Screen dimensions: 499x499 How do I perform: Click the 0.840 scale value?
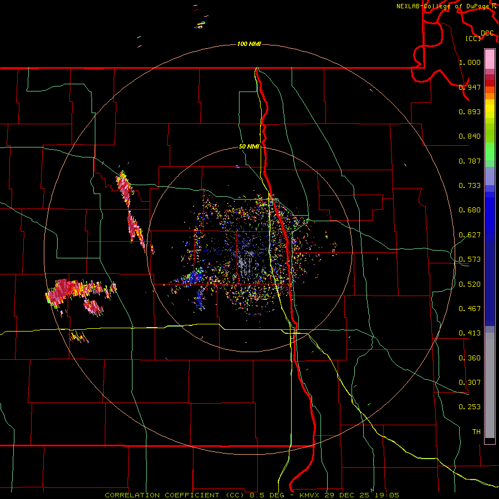[x=470, y=136]
